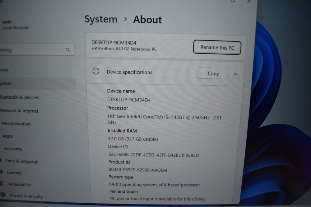Click the Privacy & security shield icon
The height and width of the screenshot is (207, 311).
(3, 195)
